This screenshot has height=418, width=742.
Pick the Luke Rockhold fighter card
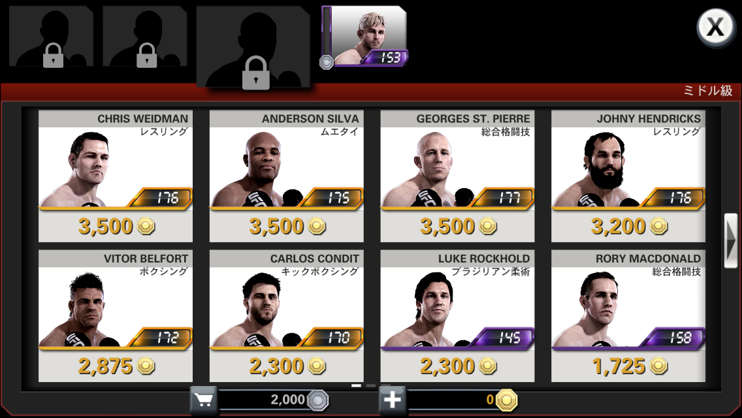click(457, 315)
